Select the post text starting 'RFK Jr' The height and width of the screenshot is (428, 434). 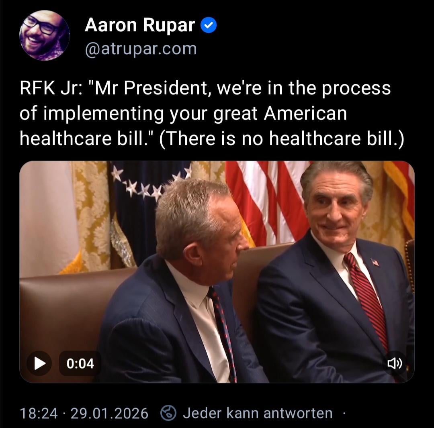(212, 113)
